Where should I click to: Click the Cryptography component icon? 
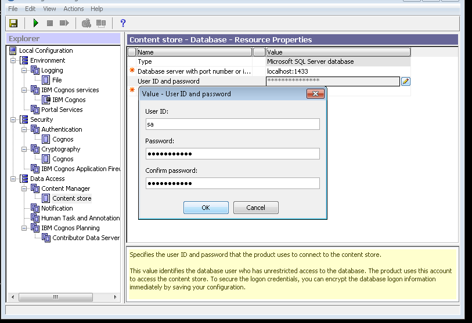coord(35,149)
